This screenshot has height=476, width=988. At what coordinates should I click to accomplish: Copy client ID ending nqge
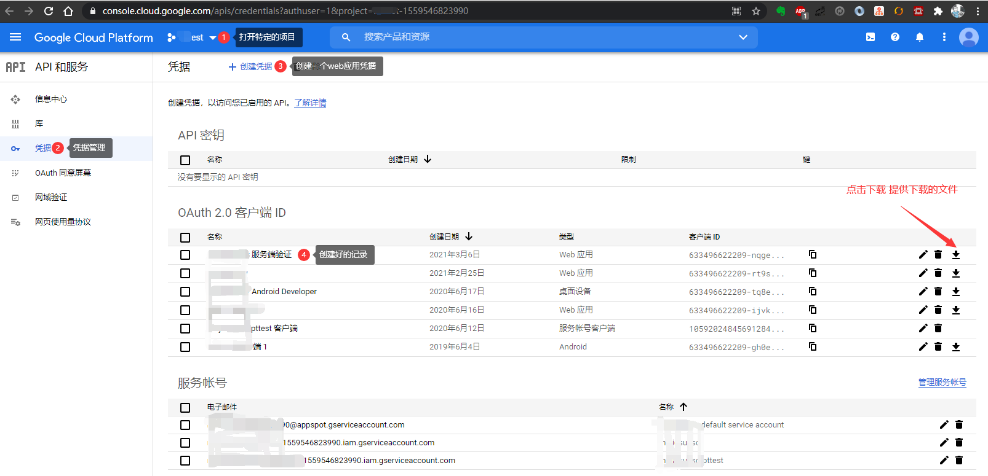(x=813, y=254)
